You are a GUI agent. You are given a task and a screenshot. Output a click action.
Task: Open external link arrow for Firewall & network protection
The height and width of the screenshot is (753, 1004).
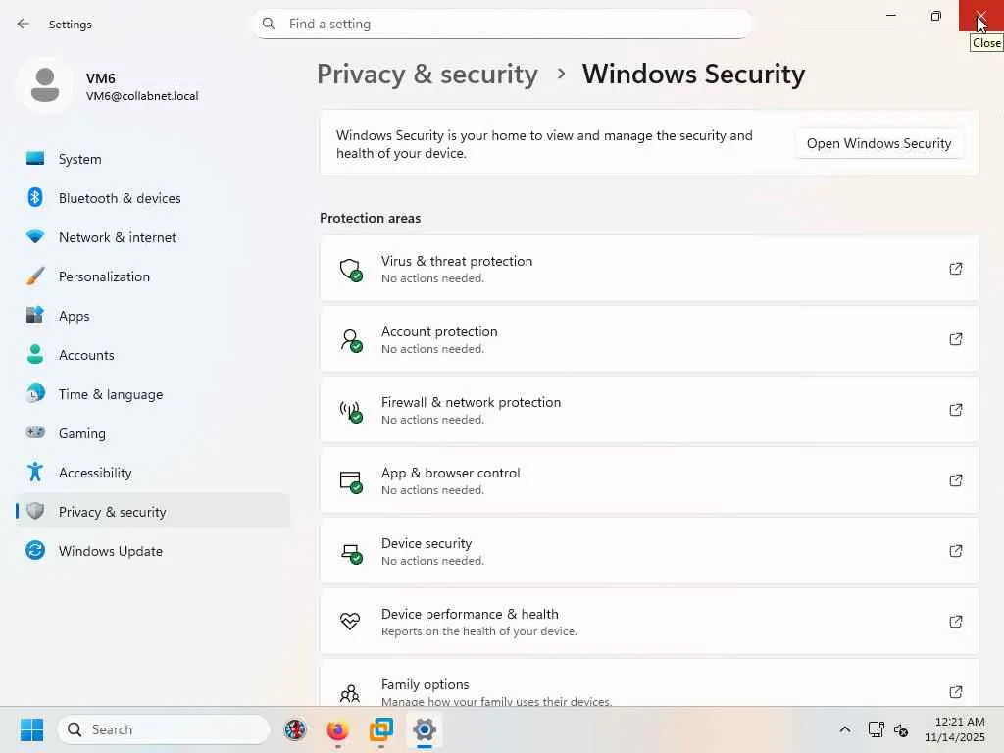point(955,410)
